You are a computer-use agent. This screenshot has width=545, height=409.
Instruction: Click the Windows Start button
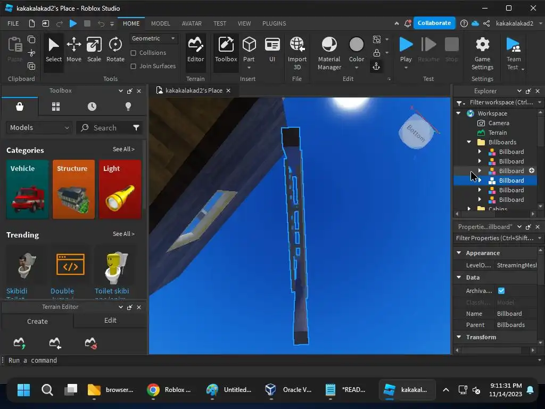pos(23,390)
